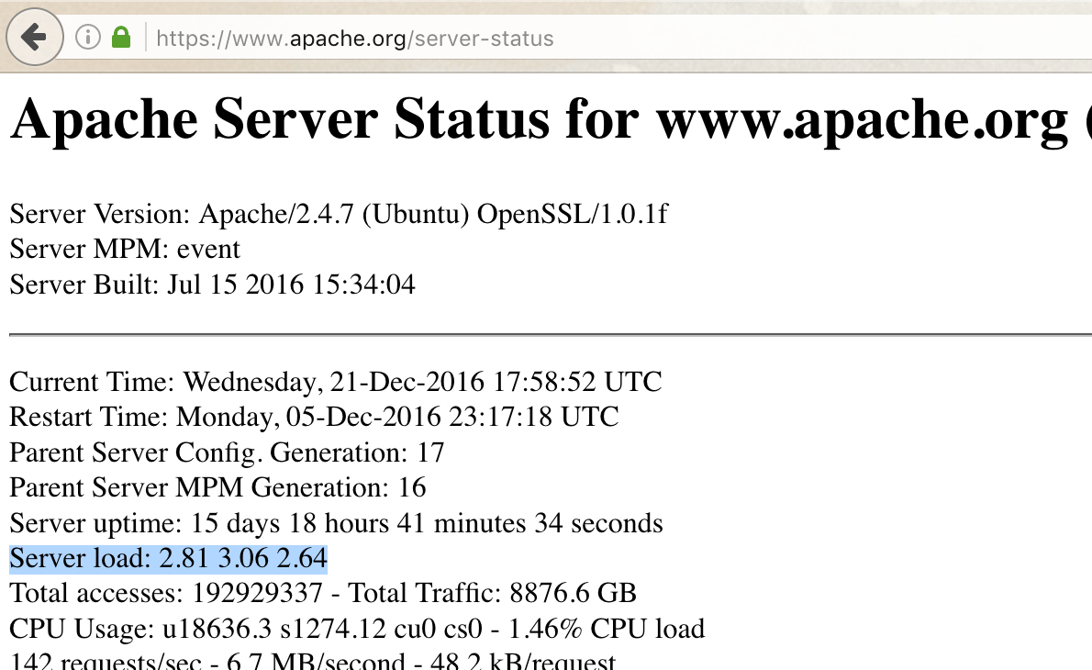Select the back button to return to previous page
This screenshot has width=1092, height=670.
34,37
